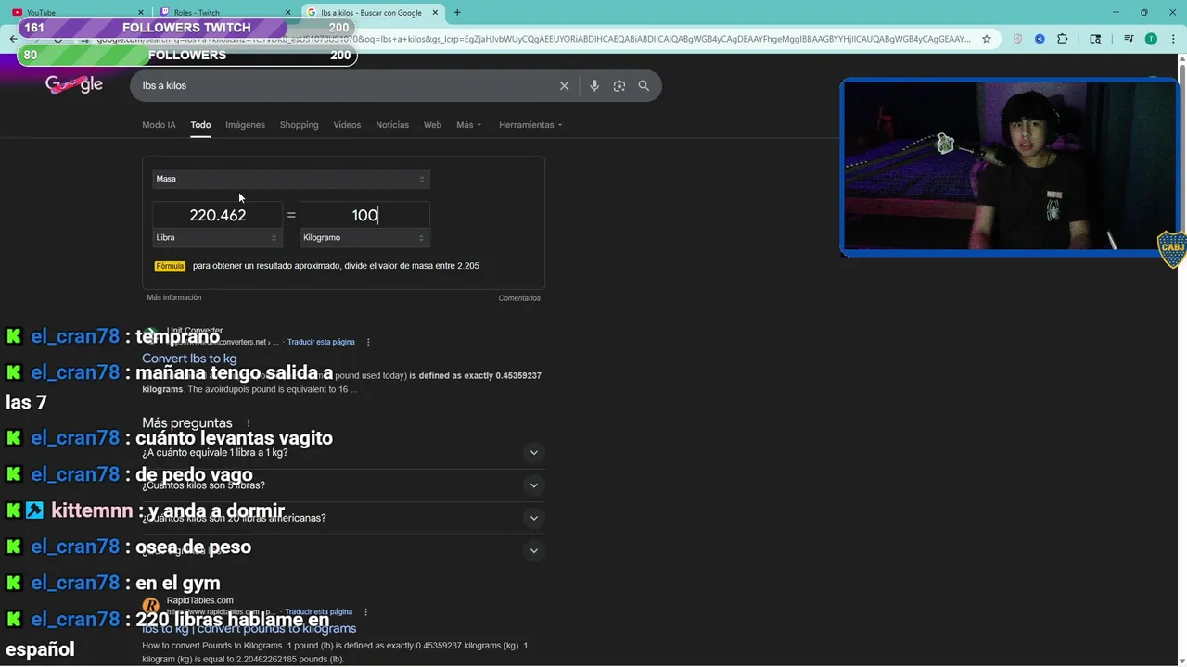Click the Más información link
The height and width of the screenshot is (667, 1187).
tap(174, 297)
